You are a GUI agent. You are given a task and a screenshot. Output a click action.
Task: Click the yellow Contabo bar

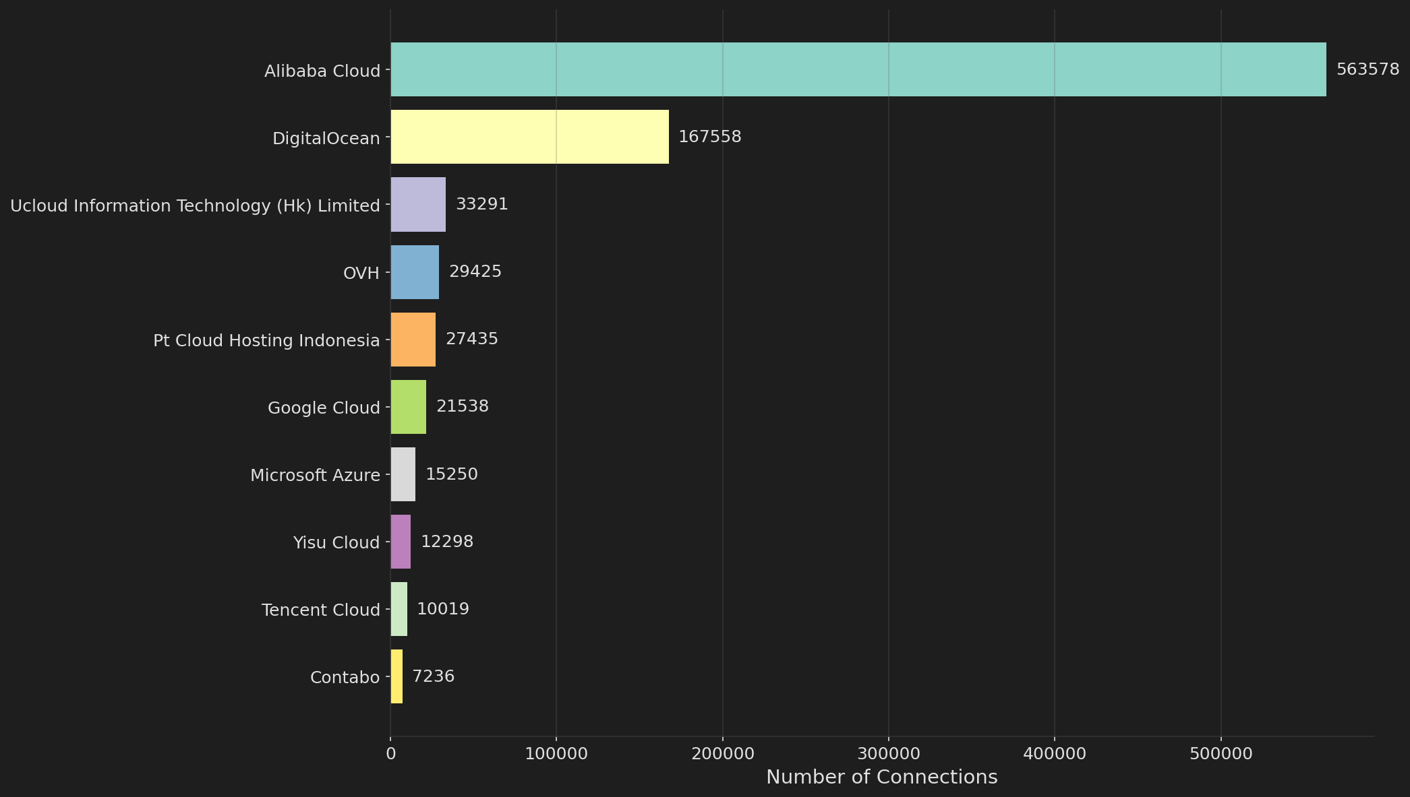point(396,676)
